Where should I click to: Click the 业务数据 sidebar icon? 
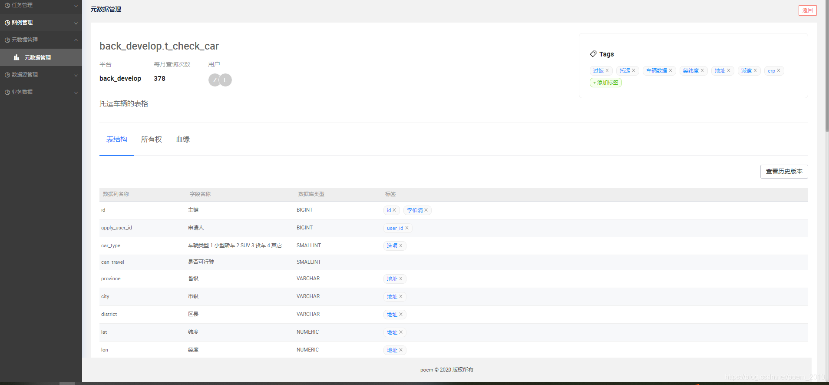tap(7, 92)
